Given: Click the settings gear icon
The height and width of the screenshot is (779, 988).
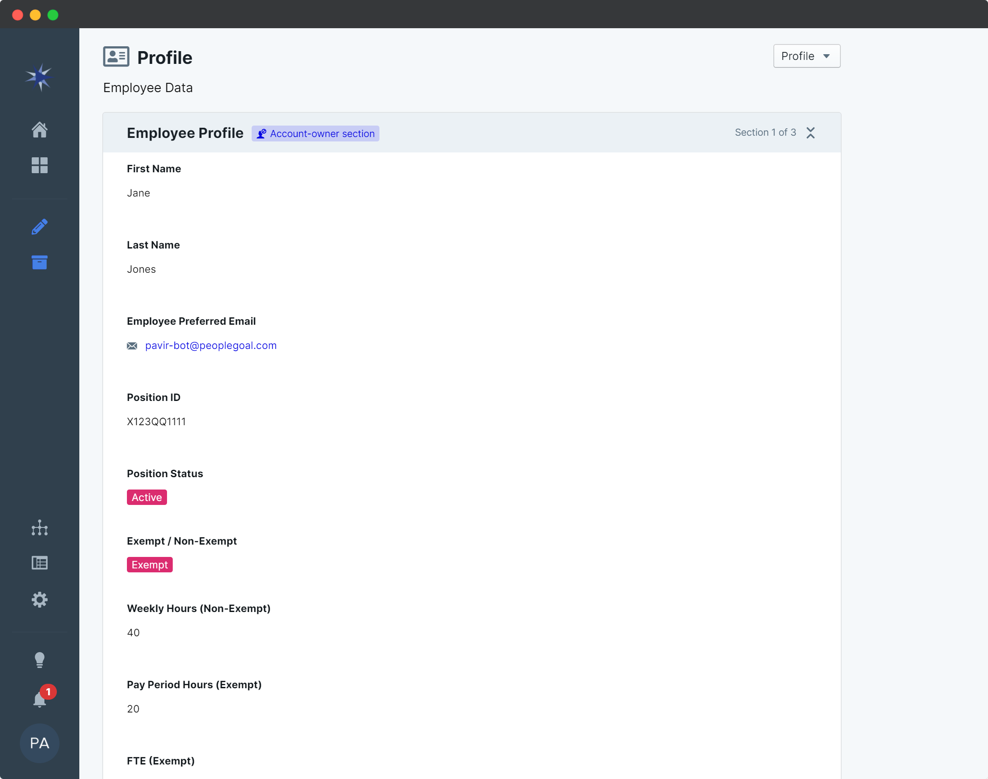Looking at the screenshot, I should [39, 600].
